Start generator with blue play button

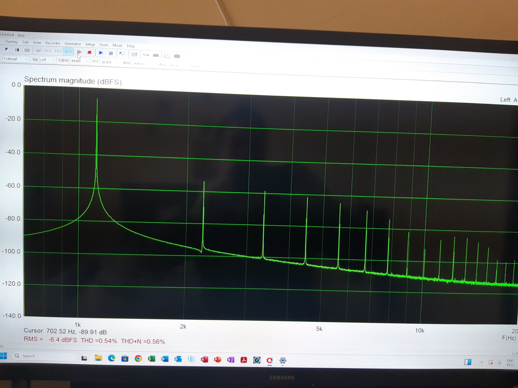(101, 53)
